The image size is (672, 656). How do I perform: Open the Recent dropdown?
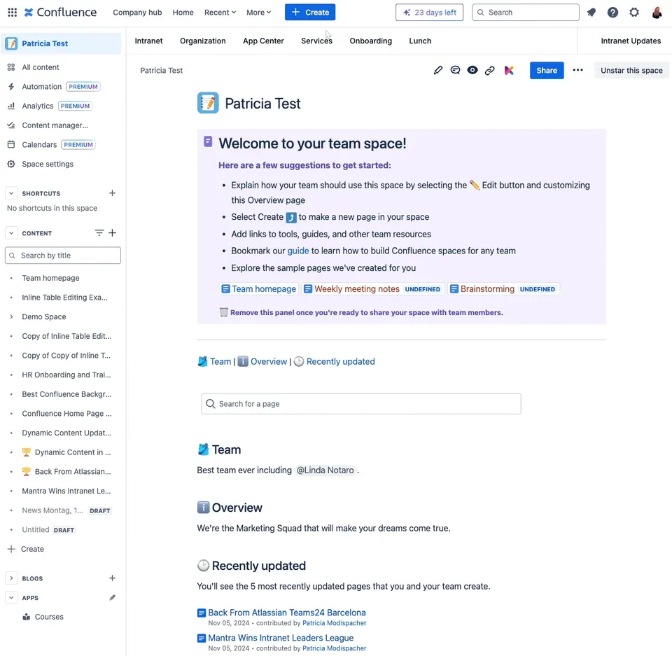coord(220,13)
